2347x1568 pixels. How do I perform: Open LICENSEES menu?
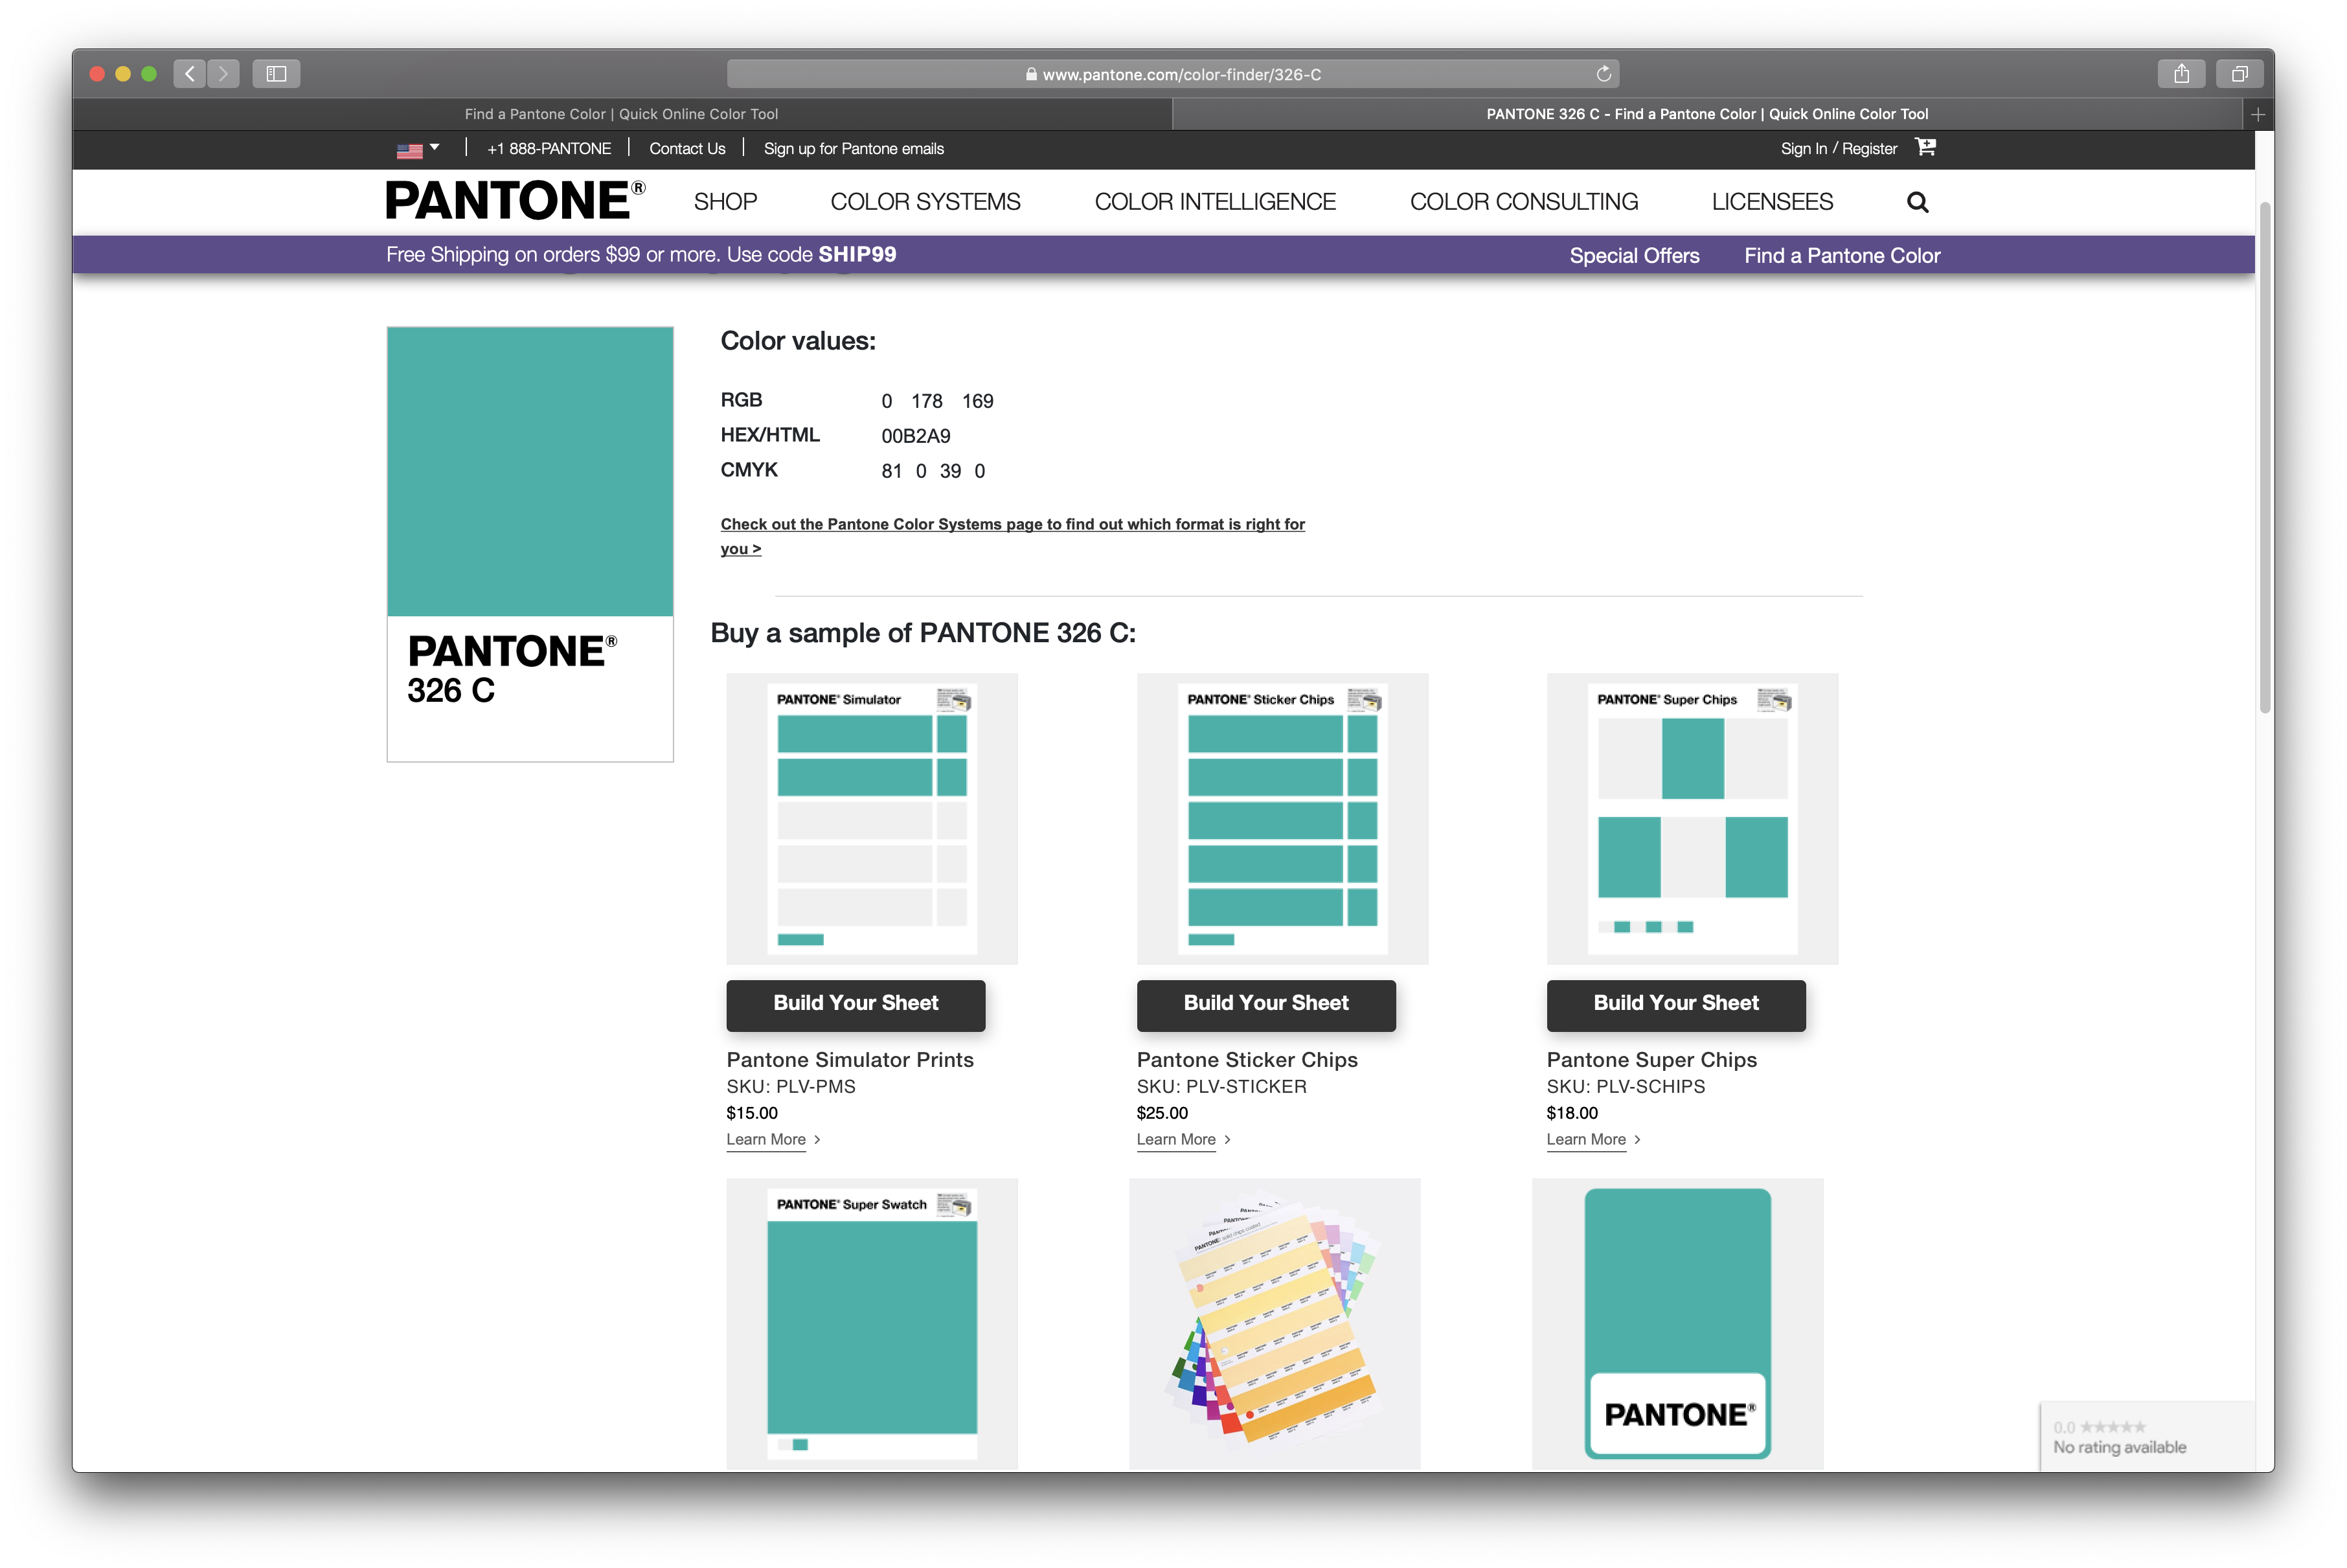tap(1772, 202)
